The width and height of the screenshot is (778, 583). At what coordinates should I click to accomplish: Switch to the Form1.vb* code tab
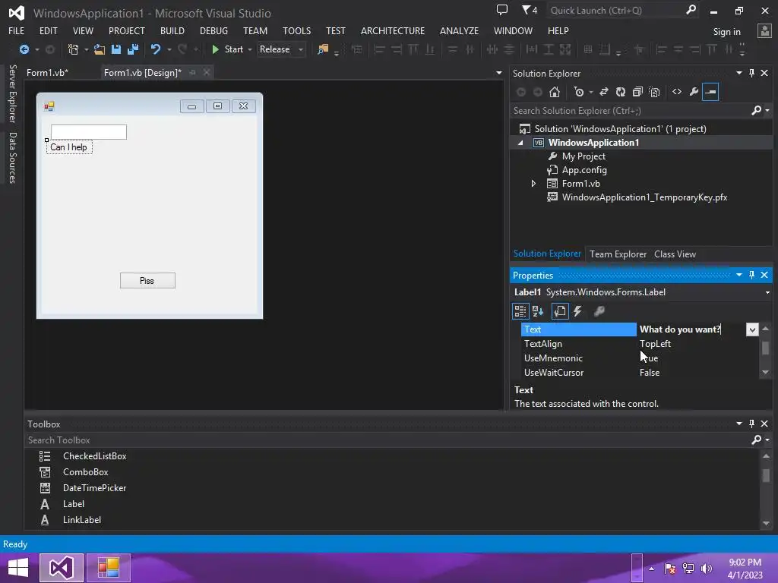pos(48,73)
